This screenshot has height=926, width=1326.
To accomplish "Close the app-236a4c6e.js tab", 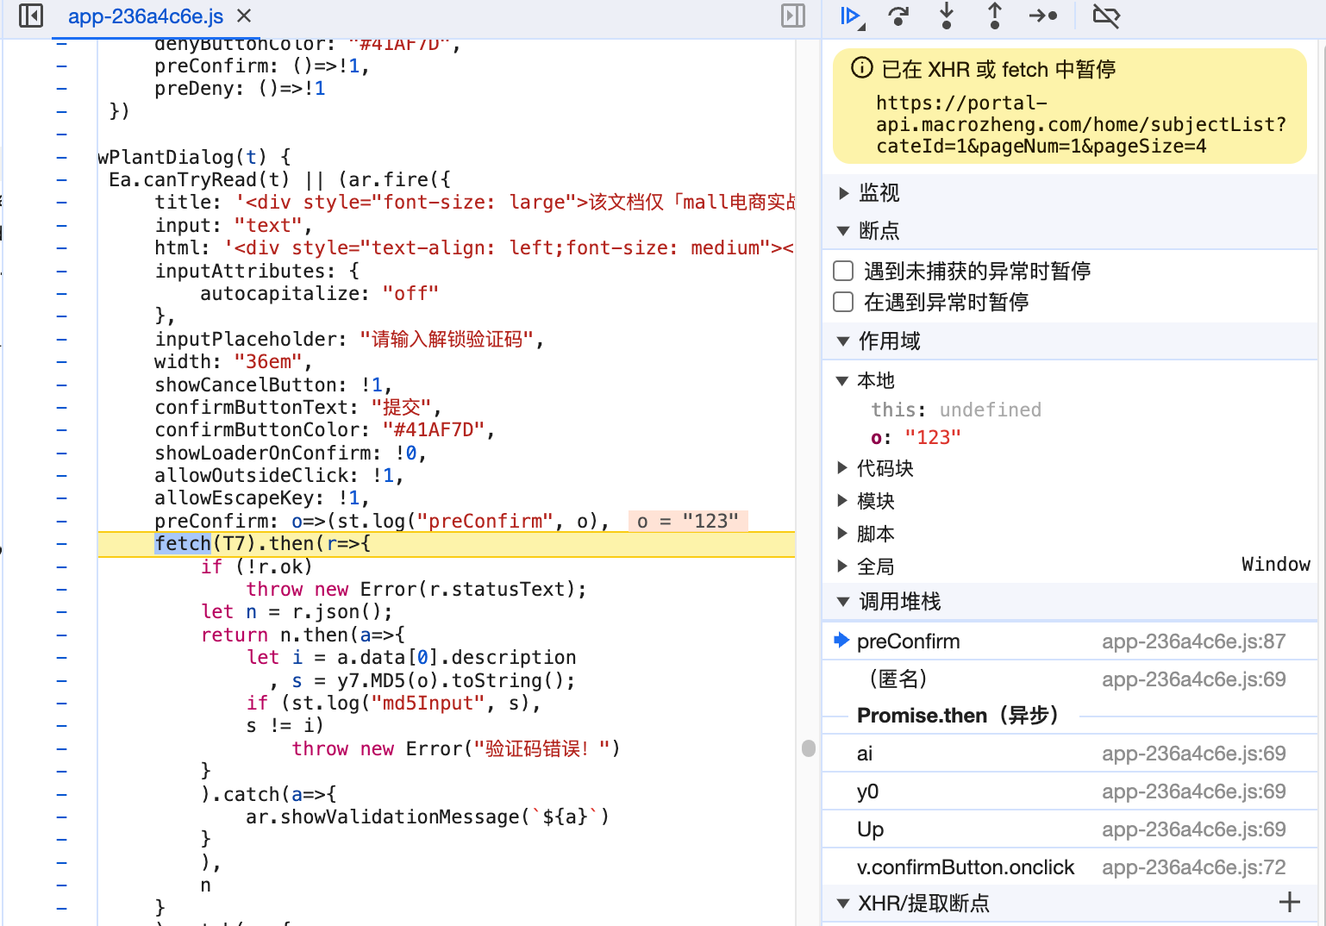I will pyautogui.click(x=244, y=16).
